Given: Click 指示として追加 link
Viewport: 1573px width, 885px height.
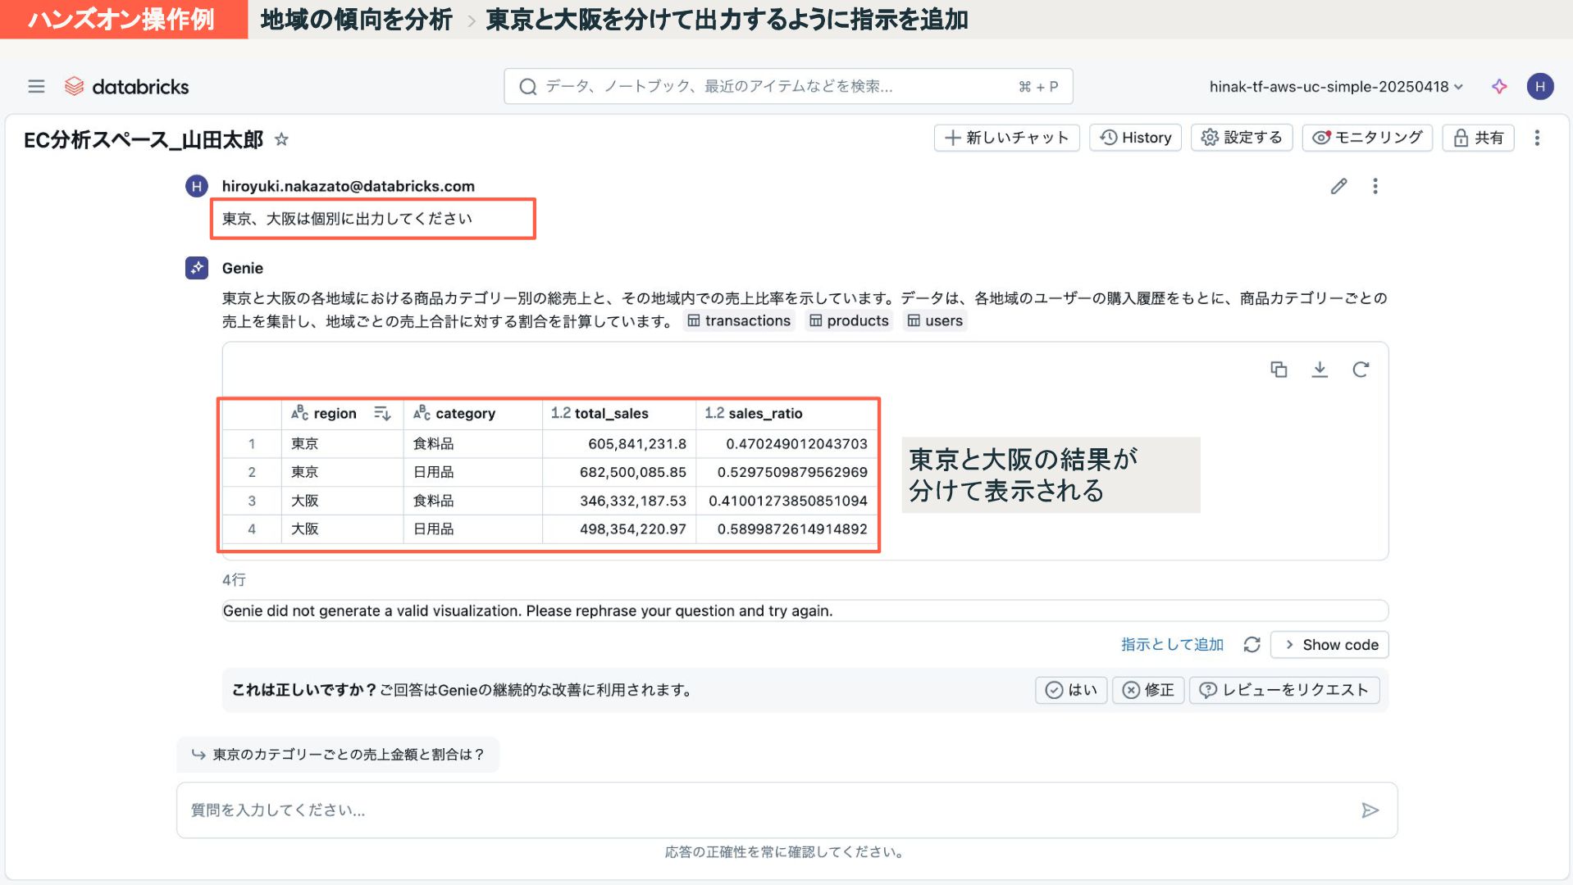Looking at the screenshot, I should pyautogui.click(x=1172, y=645).
